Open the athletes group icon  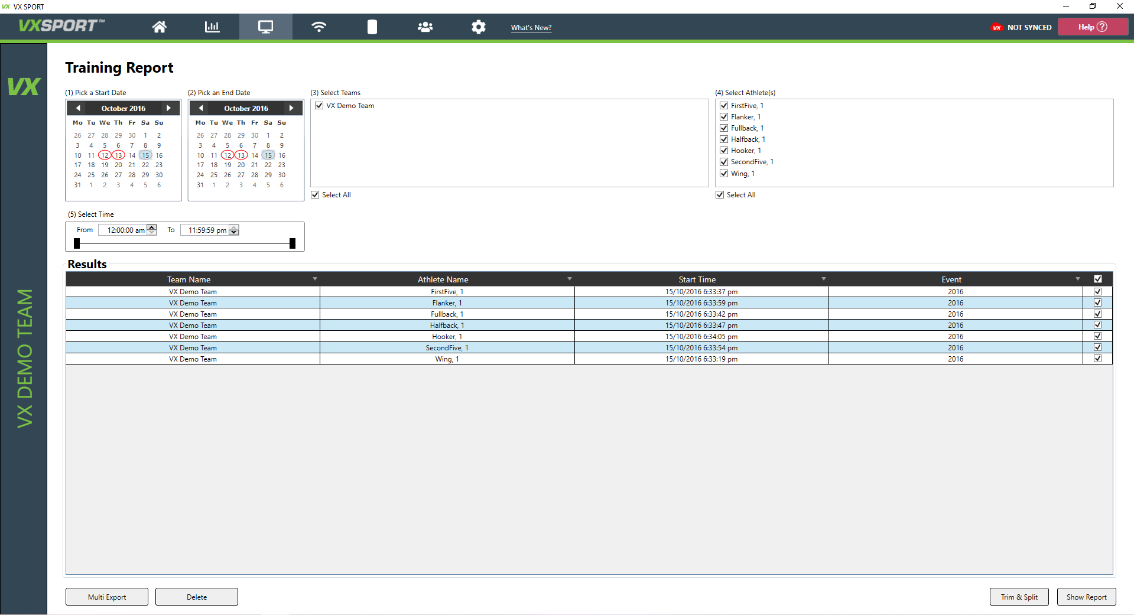click(425, 27)
